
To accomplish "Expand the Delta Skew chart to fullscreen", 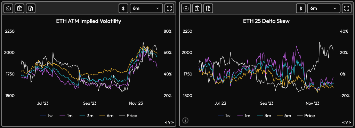I will (347, 8).
